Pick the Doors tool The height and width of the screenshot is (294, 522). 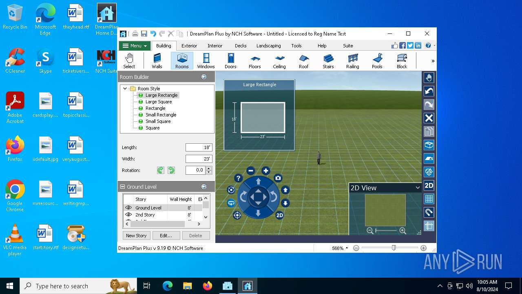pos(230,61)
